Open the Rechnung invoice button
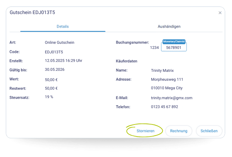232x157 pixels. (179, 131)
